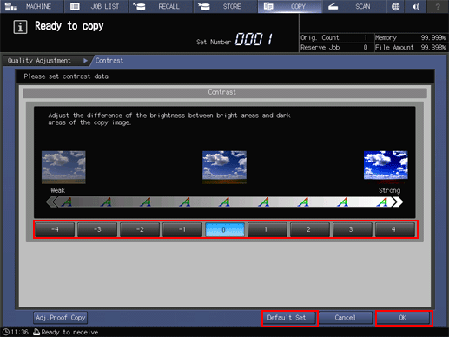Switch to the JOB LIST tab
This screenshot has height=337, width=449.
[x=96, y=6]
